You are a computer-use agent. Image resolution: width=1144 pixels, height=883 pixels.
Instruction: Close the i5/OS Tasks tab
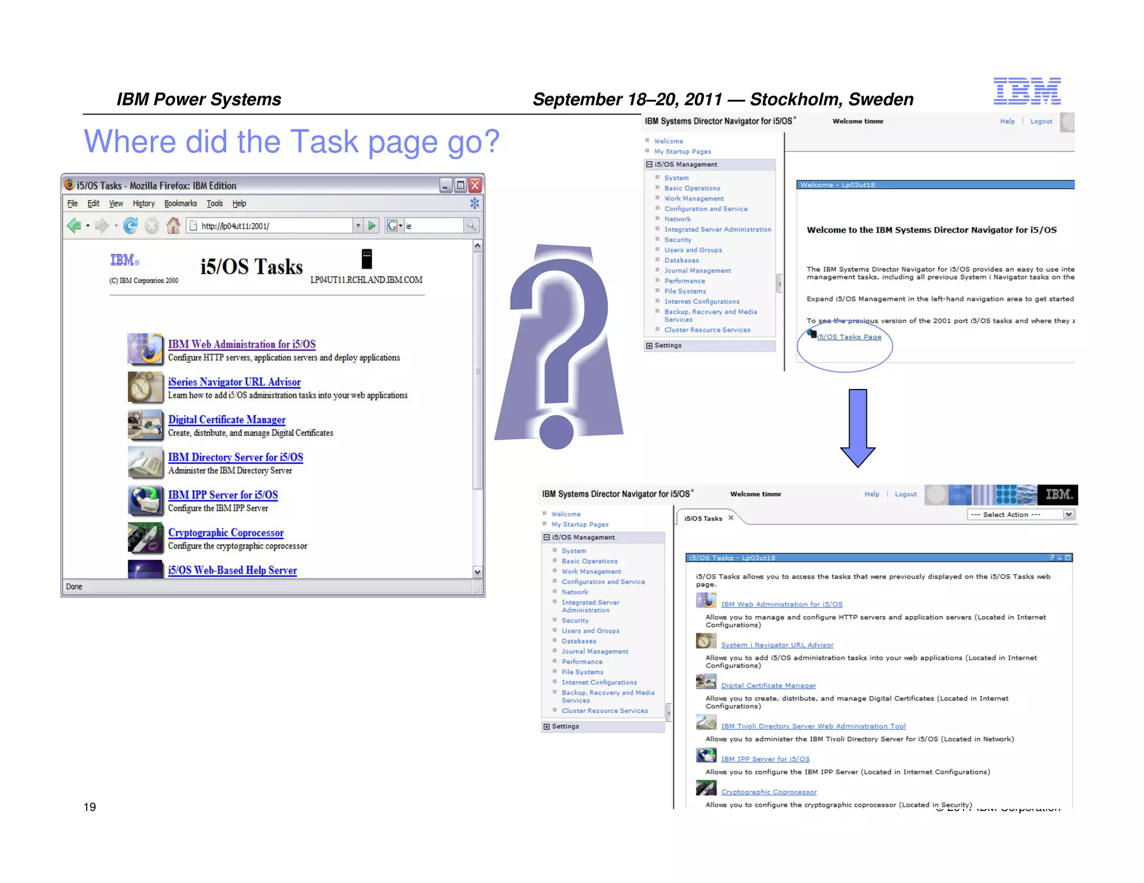point(731,518)
